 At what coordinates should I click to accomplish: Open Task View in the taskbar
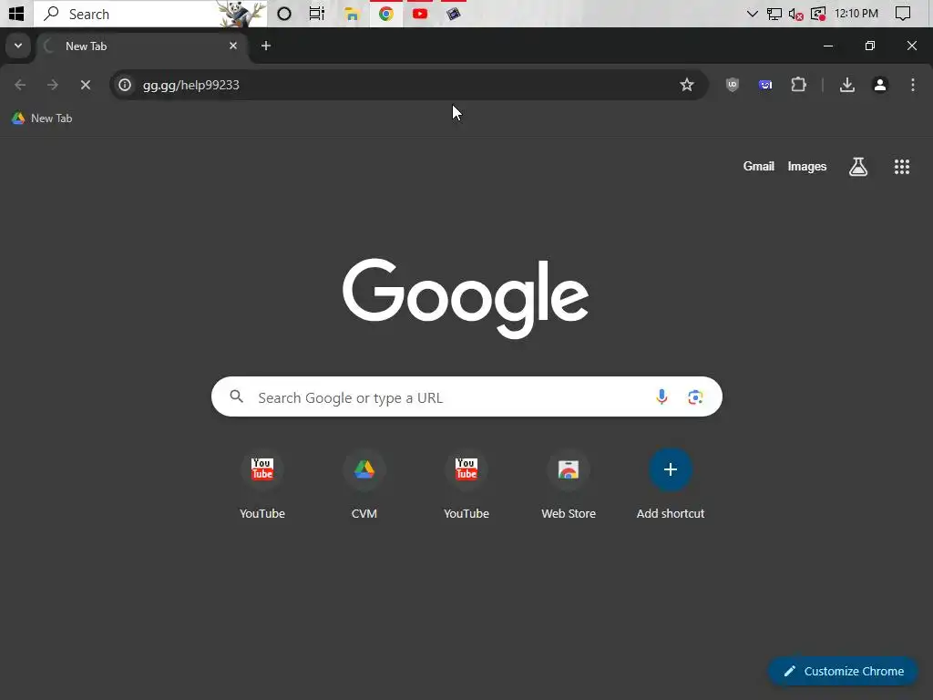tap(316, 13)
